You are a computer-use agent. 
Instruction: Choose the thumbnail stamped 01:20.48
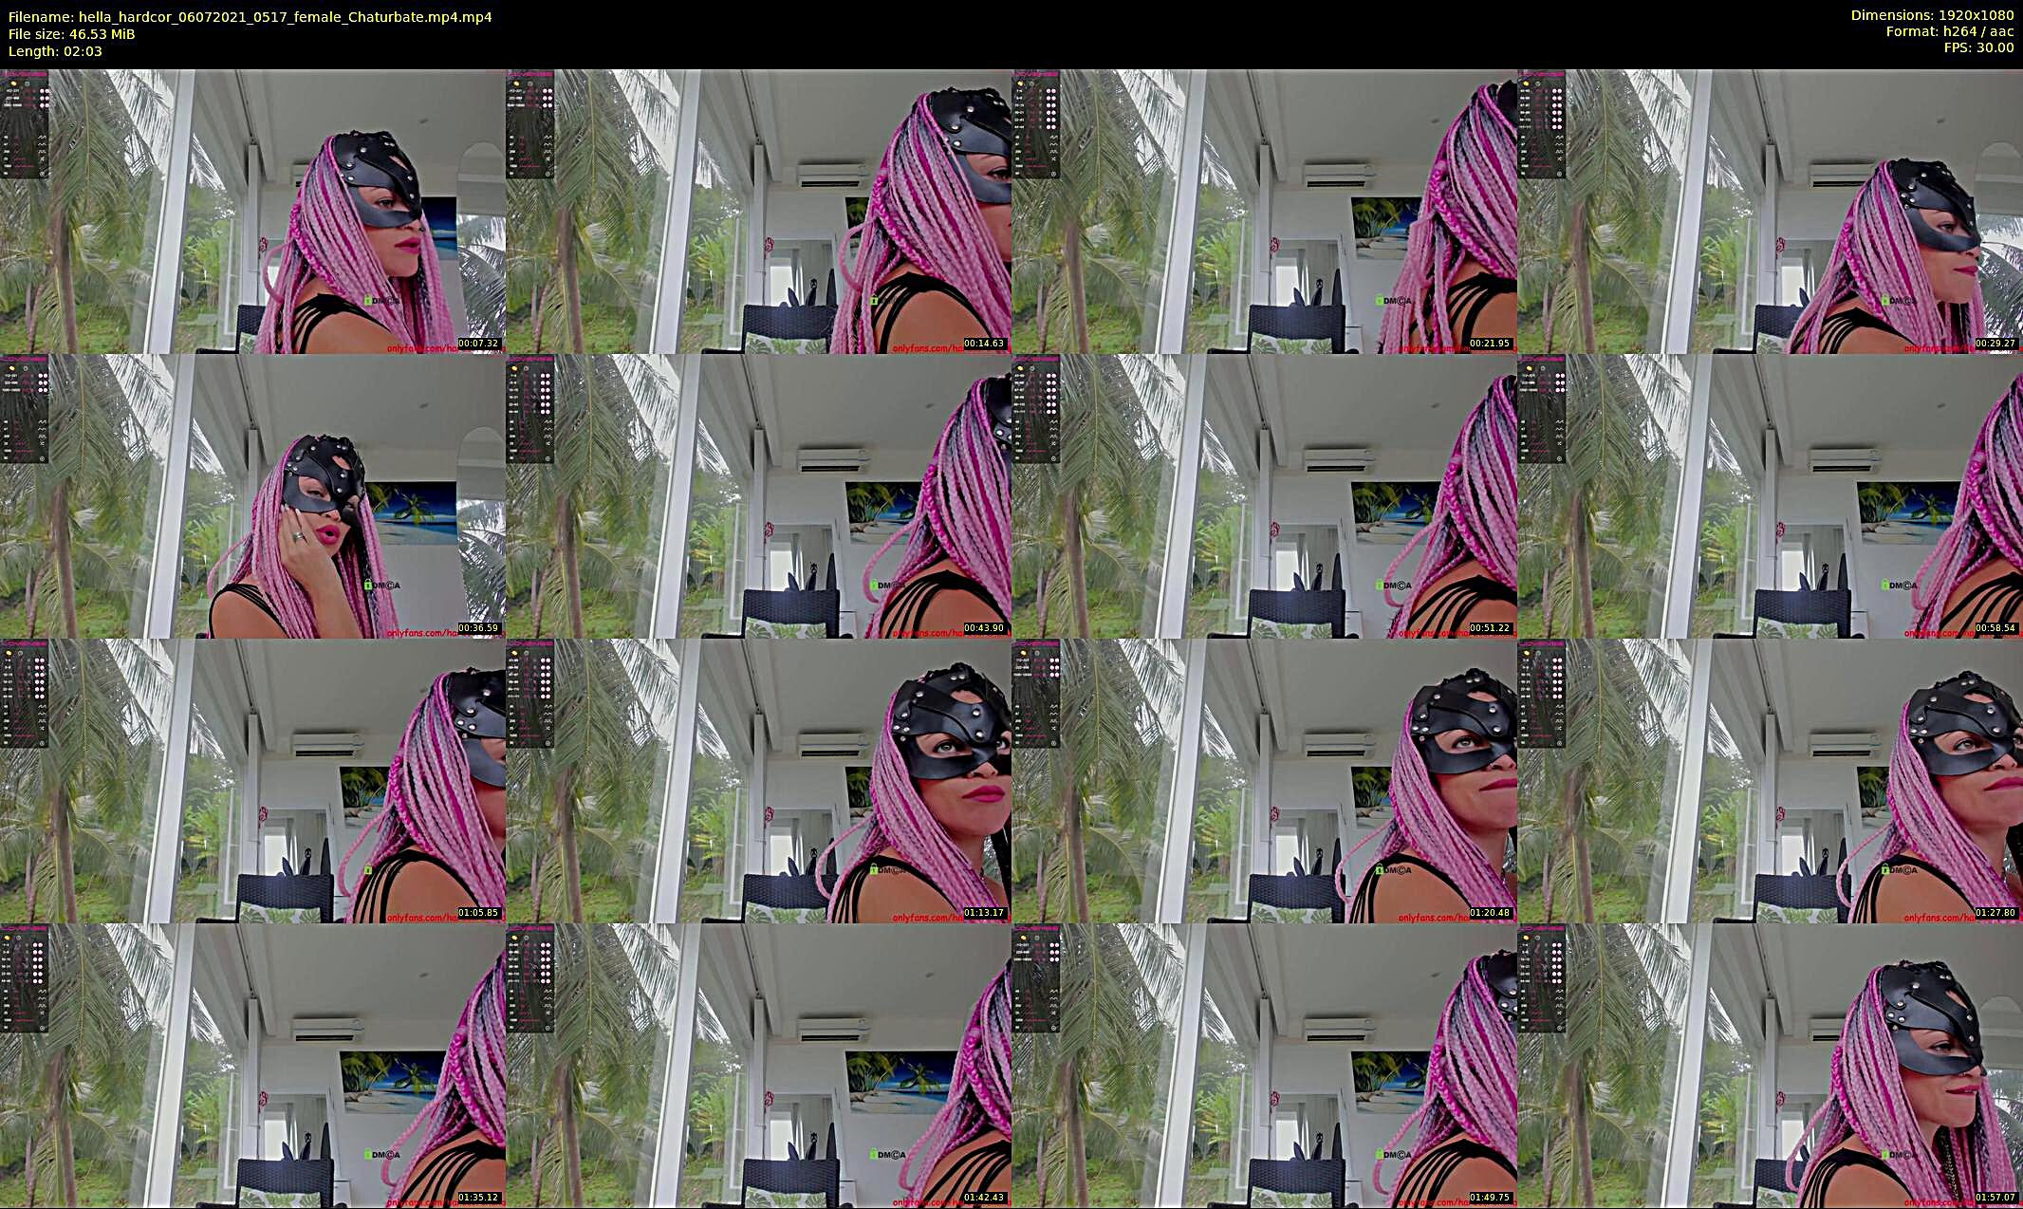click(1264, 781)
